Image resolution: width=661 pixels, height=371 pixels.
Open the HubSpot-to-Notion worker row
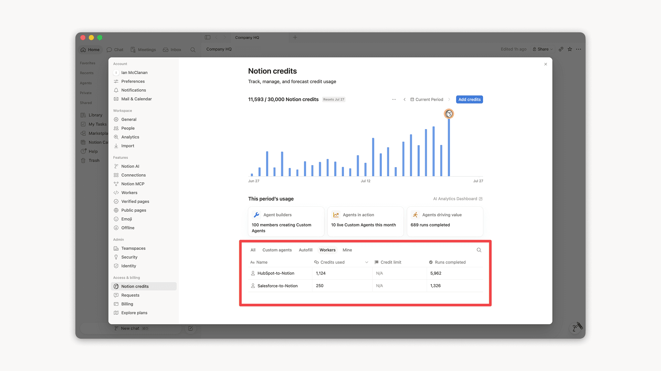366,273
